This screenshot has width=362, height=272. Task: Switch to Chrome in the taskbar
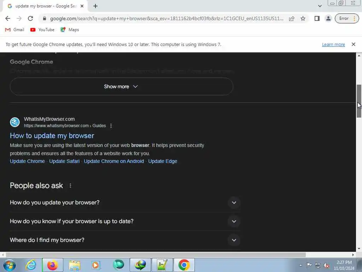tap(184, 265)
